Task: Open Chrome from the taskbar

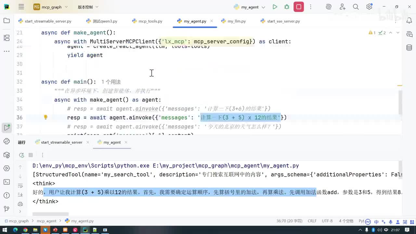Action: tap(25, 230)
